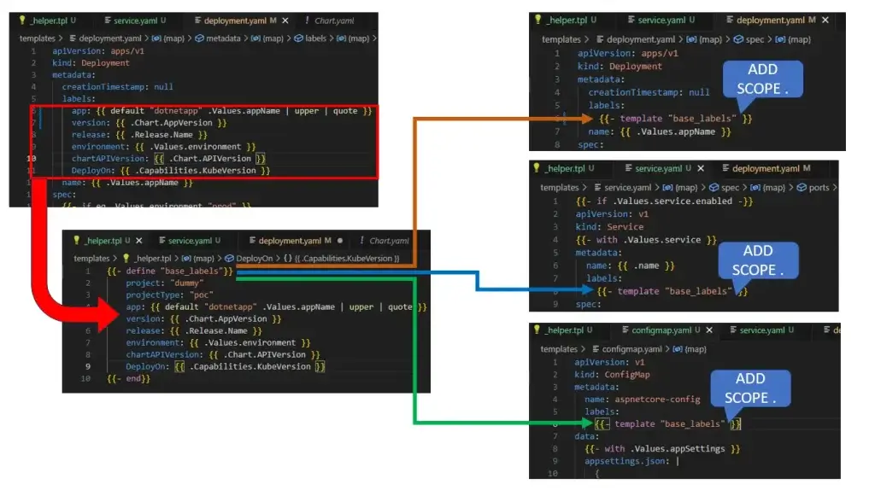
Task: Open the _helper.tpl tab in the deployment editor with the spec breadcrumb
Action: point(566,20)
